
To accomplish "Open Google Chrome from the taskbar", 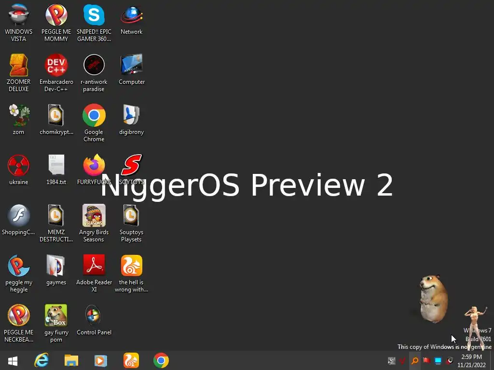I will click(161, 360).
